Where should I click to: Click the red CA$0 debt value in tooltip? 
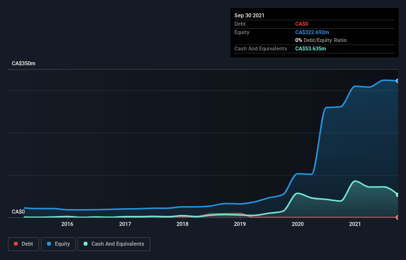click(x=302, y=24)
